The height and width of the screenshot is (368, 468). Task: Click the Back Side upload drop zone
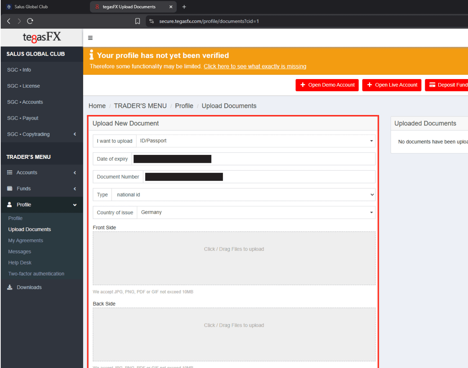pos(234,335)
